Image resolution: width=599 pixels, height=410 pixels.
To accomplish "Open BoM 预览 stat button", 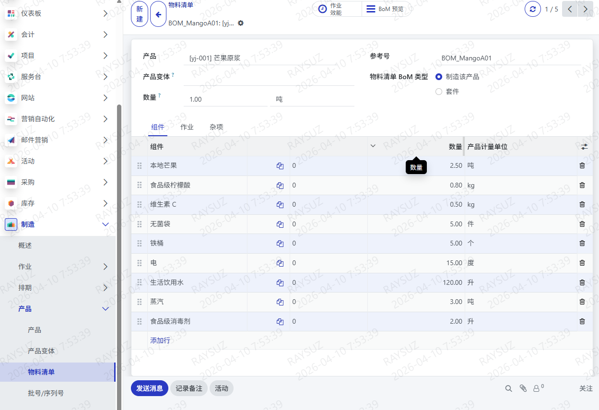I will tap(386, 9).
